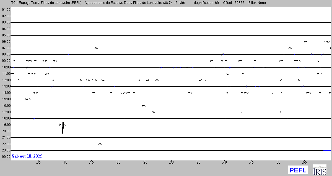Select the 22:00 hour row label
The width and height of the screenshot is (332, 176).
6,144
